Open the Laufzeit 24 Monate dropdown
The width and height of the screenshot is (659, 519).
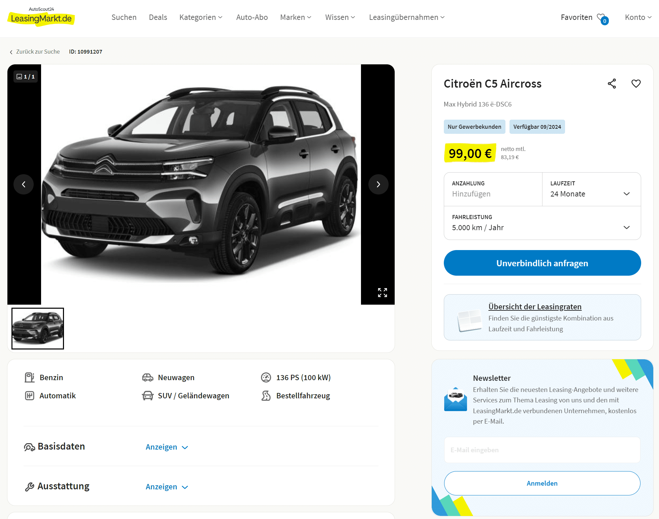click(591, 189)
